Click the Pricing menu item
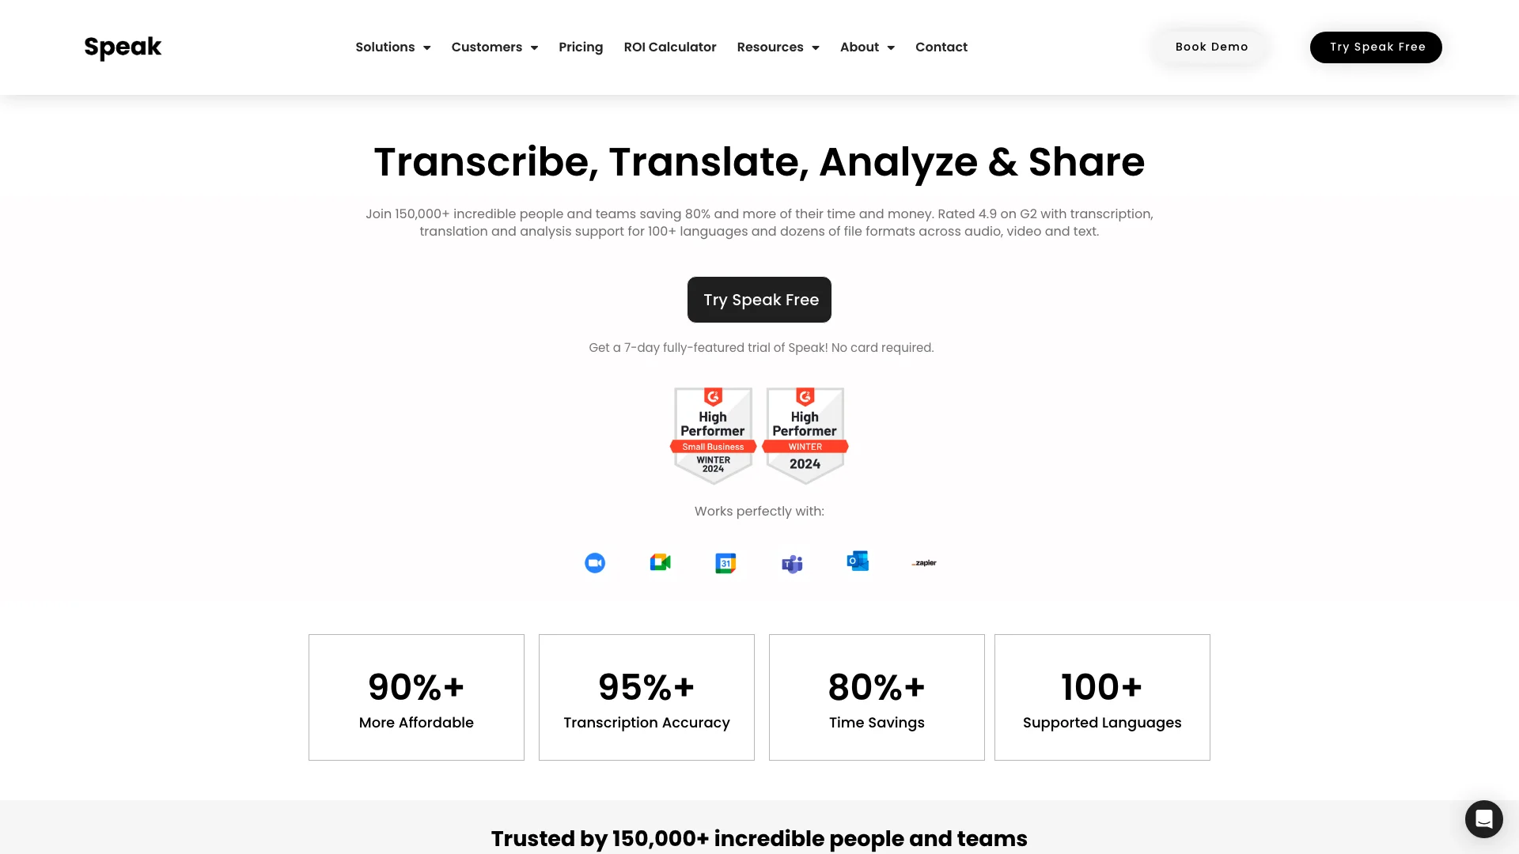 (580, 47)
